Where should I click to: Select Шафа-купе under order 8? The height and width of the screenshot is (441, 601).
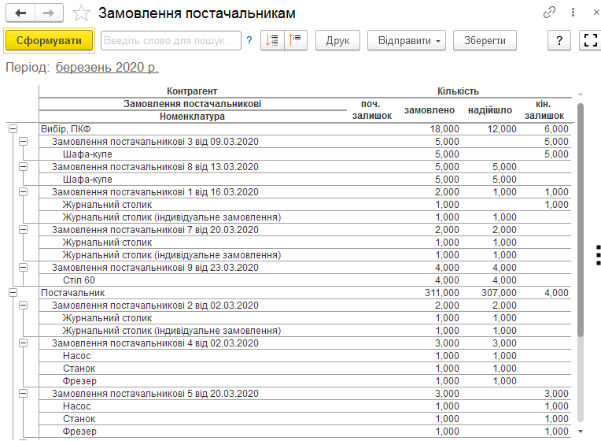87,180
